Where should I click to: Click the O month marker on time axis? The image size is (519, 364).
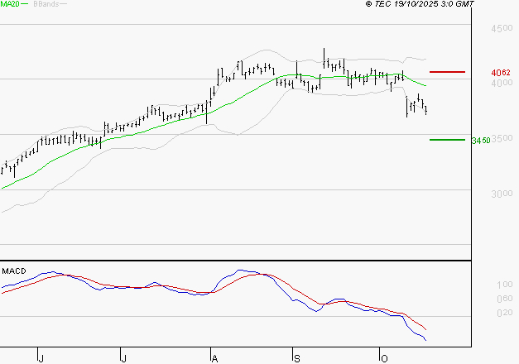(x=384, y=359)
